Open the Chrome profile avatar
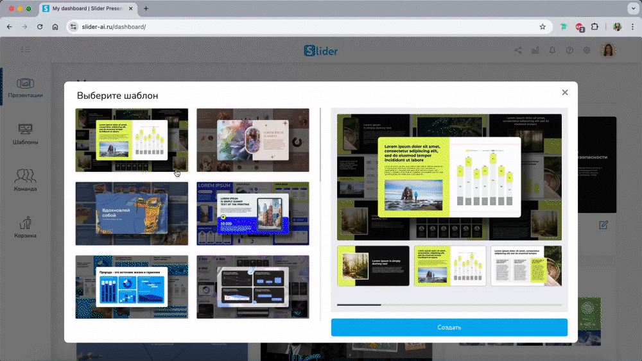The width and height of the screenshot is (642, 361). (617, 26)
